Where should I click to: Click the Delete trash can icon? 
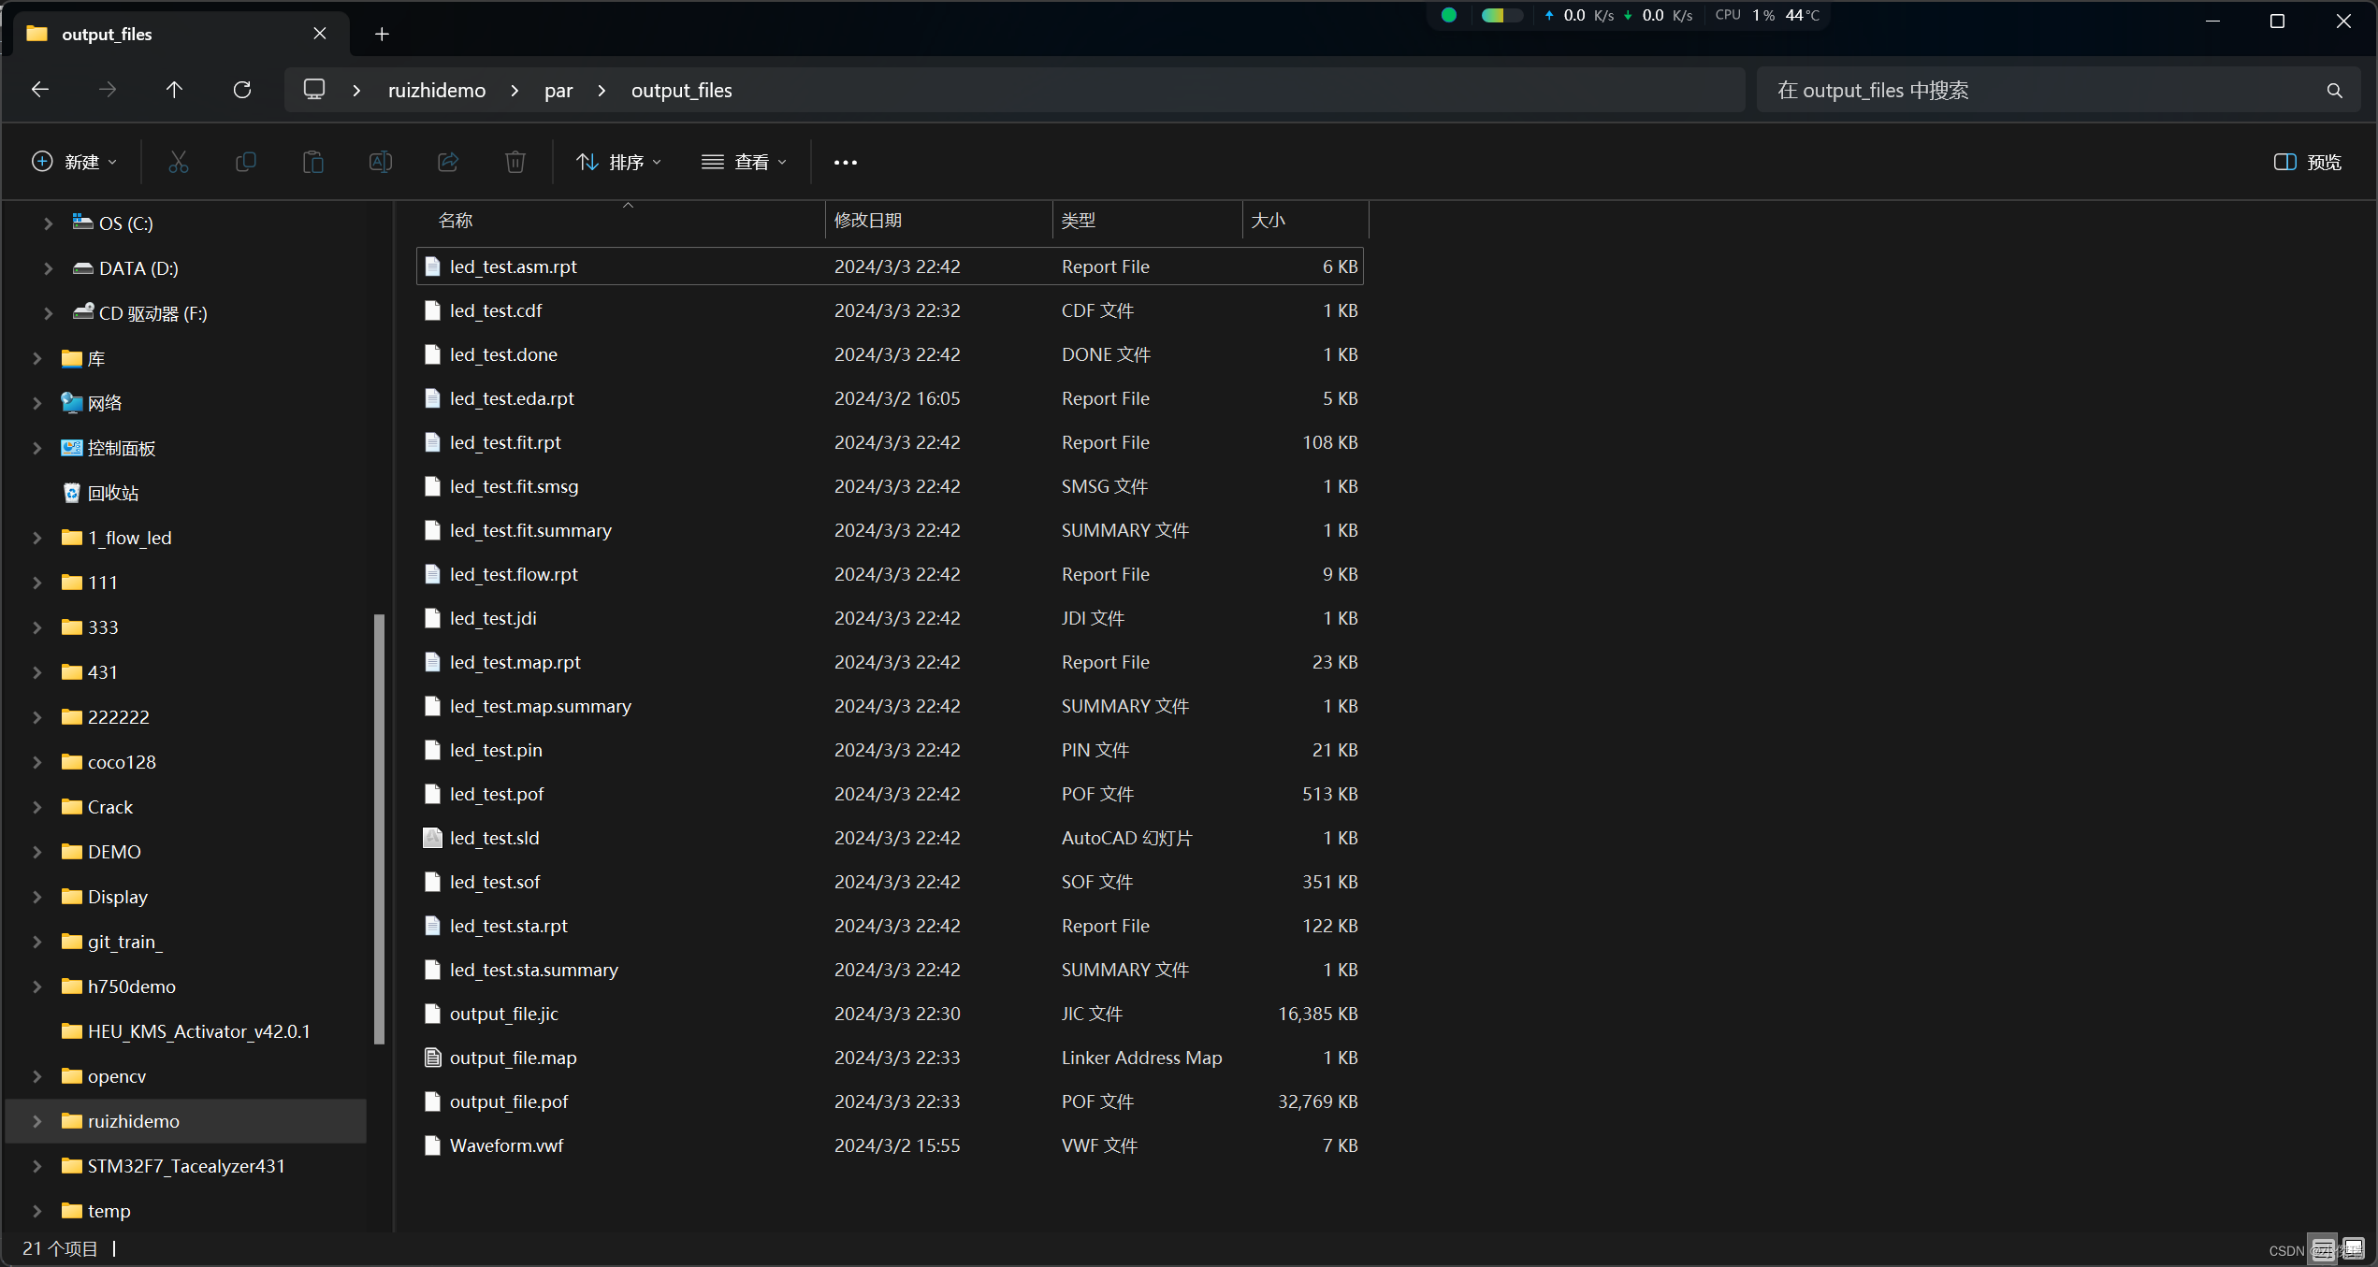(x=515, y=162)
